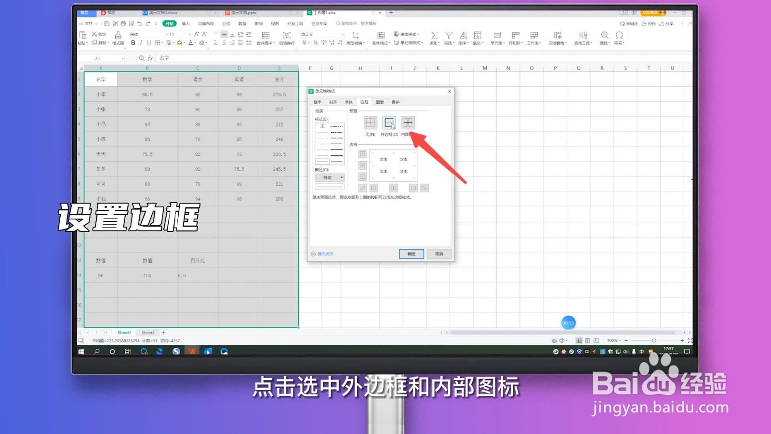Select the inside border preset icon
The width and height of the screenshot is (771, 434).
408,122
